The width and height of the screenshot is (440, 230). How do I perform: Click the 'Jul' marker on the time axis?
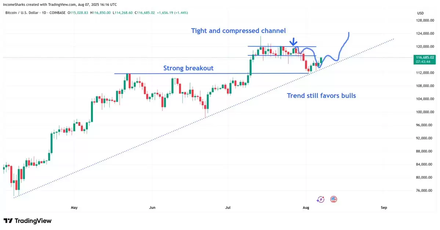[x=228, y=208]
